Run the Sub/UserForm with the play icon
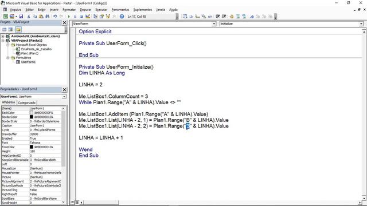The height and width of the screenshot is (206, 367). tap(69, 17)
